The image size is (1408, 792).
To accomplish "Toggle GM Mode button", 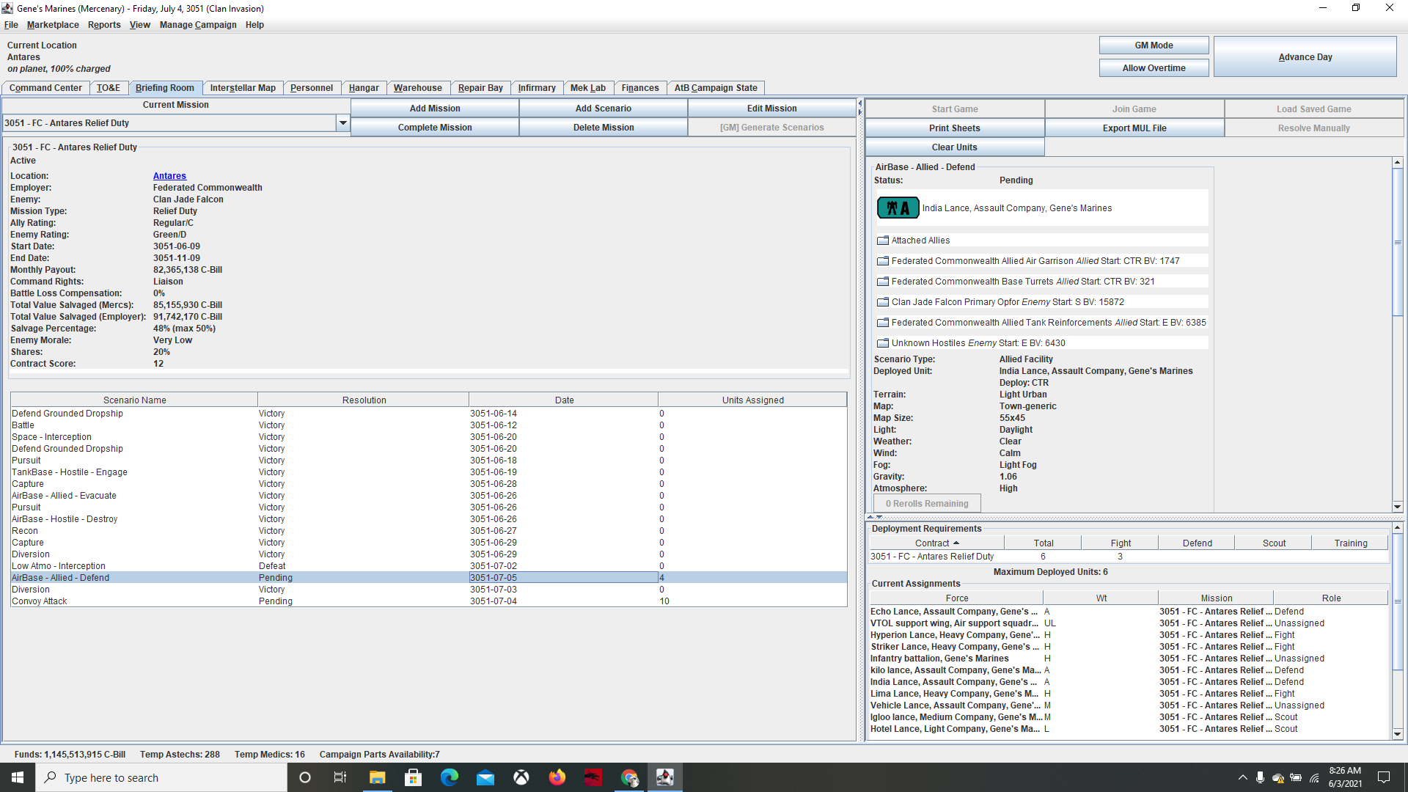I will pyautogui.click(x=1154, y=45).
